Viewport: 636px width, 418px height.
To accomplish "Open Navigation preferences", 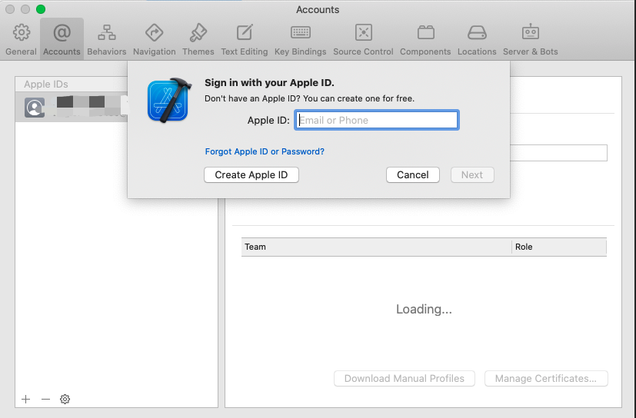I will pos(154,39).
